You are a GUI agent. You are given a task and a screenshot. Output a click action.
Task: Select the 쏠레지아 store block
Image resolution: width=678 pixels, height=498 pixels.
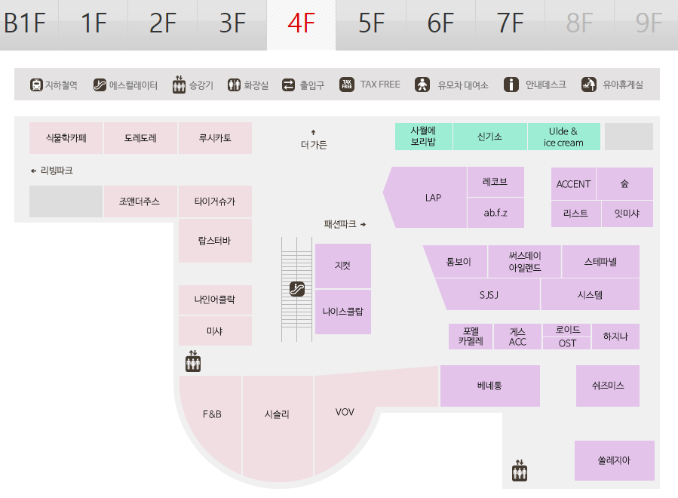pyautogui.click(x=614, y=460)
